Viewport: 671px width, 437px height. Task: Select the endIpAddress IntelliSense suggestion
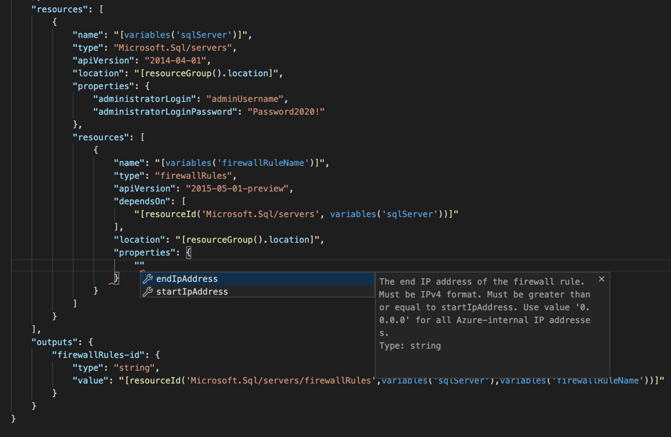[x=188, y=278]
